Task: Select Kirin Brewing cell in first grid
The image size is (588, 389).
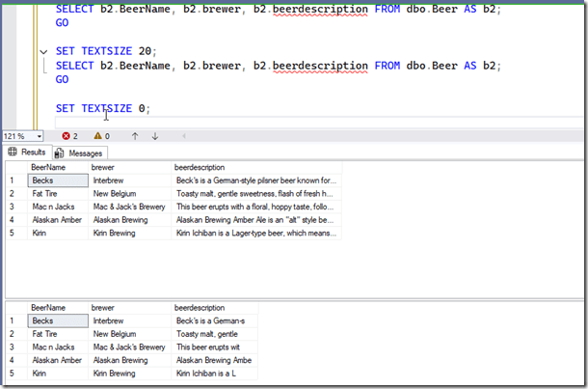Action: (129, 234)
